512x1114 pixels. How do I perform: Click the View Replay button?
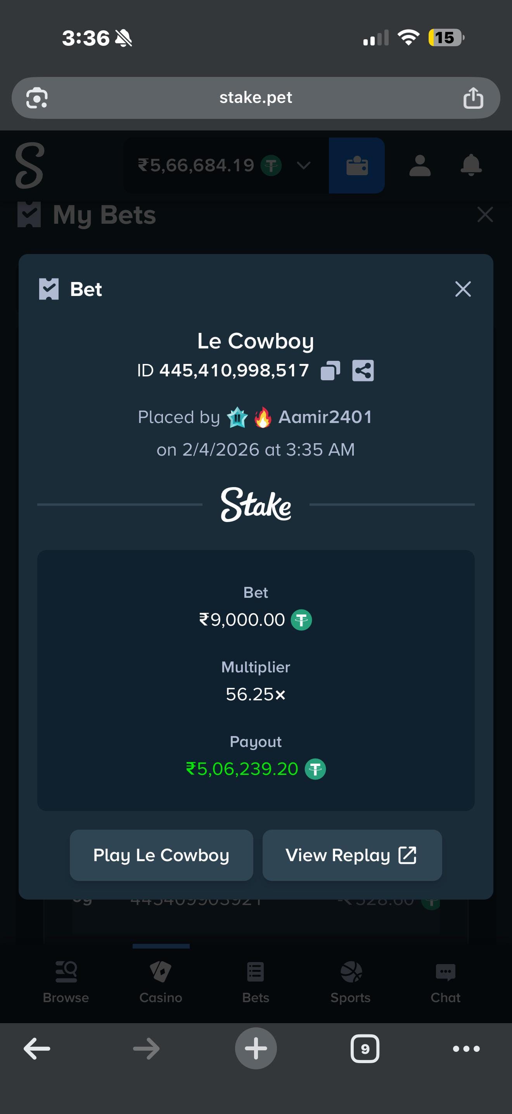[352, 855]
